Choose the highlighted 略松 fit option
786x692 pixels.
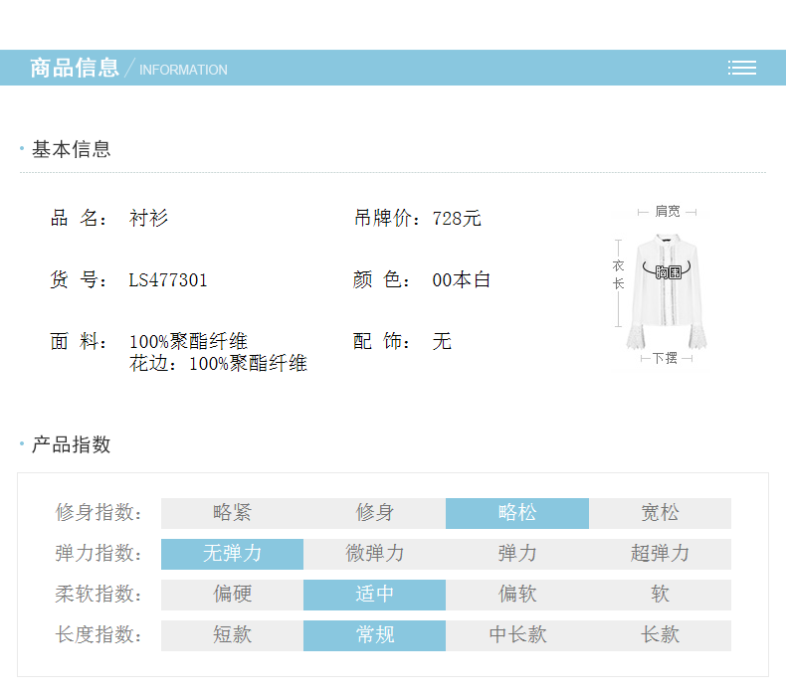click(x=516, y=513)
